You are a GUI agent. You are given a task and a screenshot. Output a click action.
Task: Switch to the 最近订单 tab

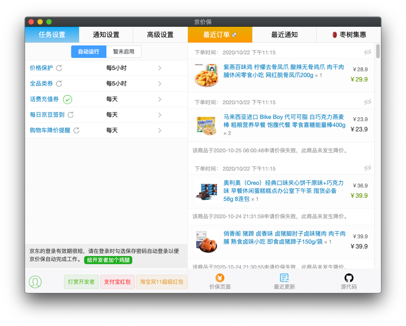tap(220, 35)
